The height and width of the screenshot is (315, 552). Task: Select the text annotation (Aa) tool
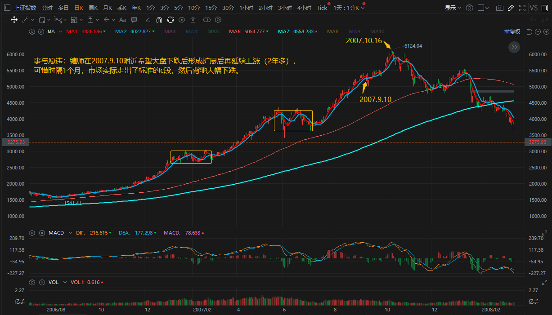(x=122, y=20)
